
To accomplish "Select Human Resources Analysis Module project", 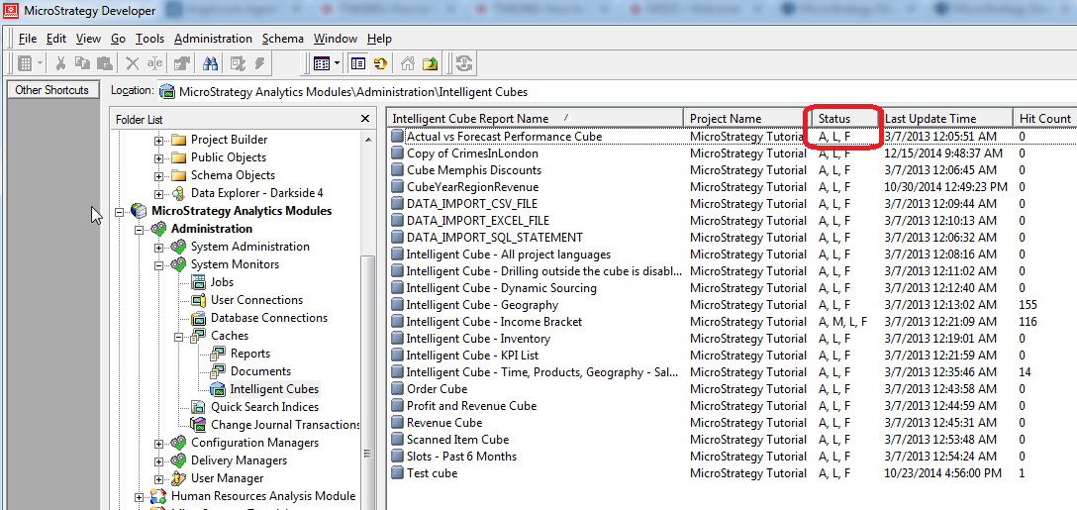I will coord(263,495).
